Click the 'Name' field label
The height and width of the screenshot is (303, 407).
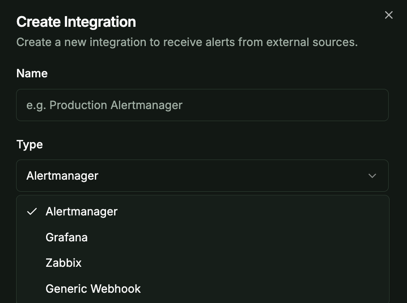32,73
